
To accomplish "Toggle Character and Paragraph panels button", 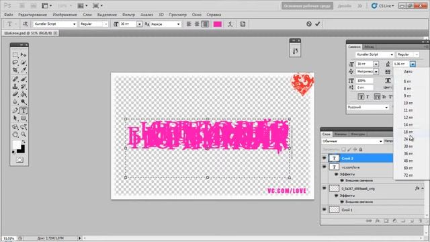I will point(243,24).
